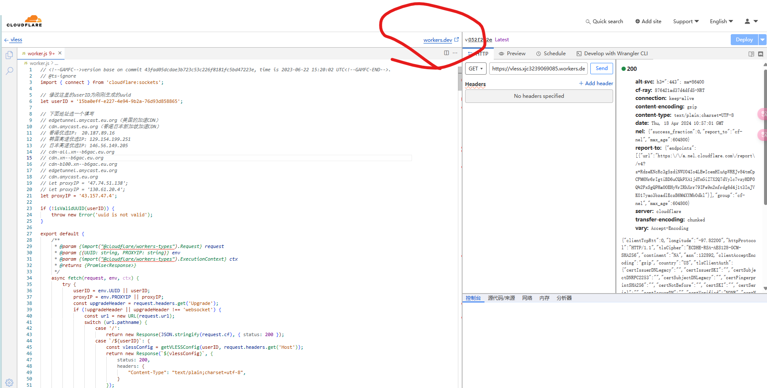This screenshot has width=767, height=388.
Task: Click the Latest version label
Action: [502, 40]
